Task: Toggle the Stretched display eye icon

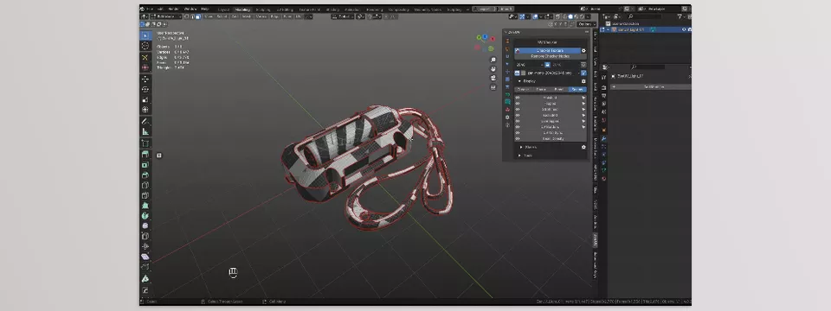Action: (x=518, y=110)
